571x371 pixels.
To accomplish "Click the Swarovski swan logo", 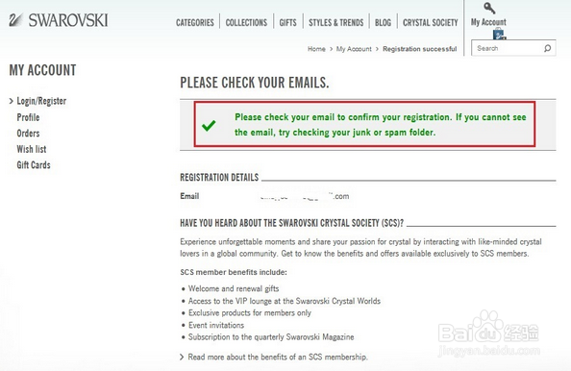I will tap(15, 20).
